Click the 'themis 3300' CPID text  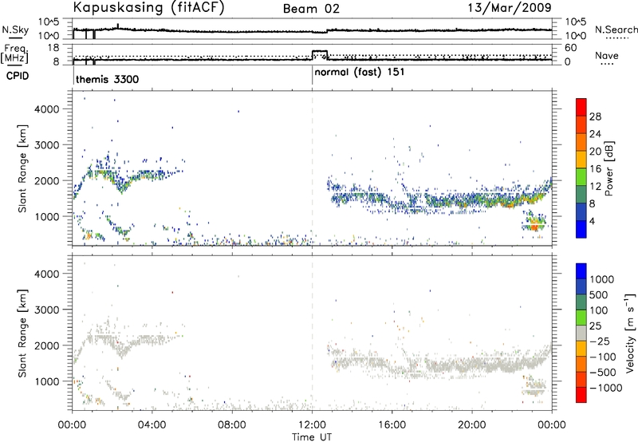tap(107, 79)
